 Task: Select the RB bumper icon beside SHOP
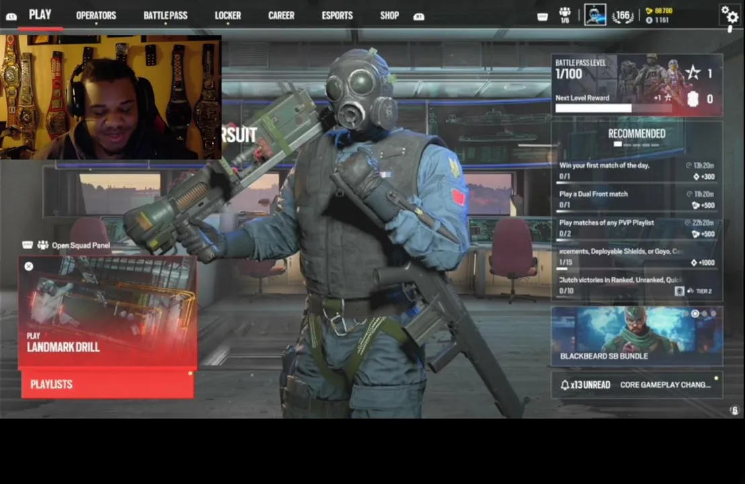pos(419,17)
